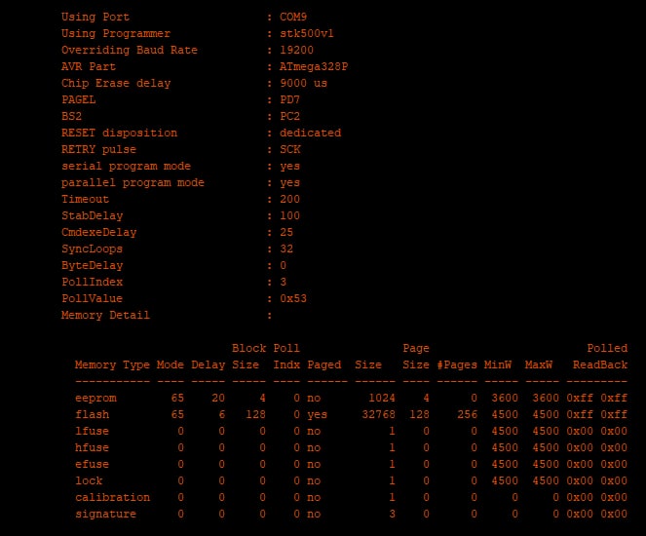Click the PAGEL label

pyautogui.click(x=78, y=99)
